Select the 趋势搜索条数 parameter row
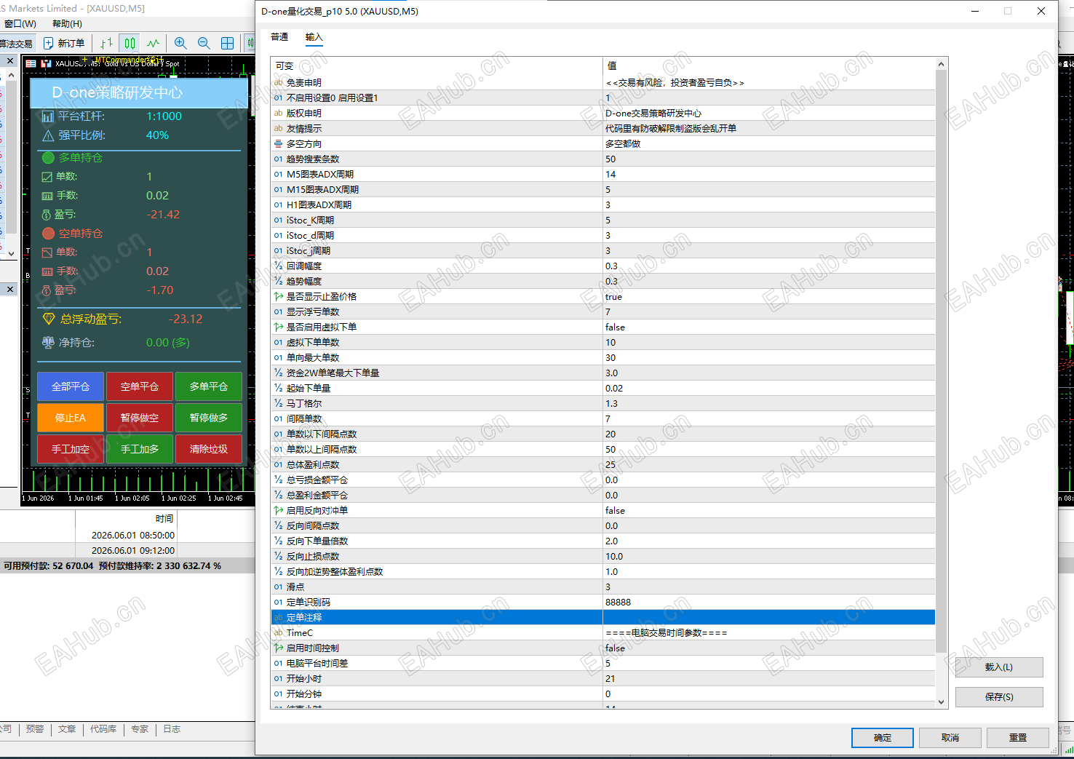The width and height of the screenshot is (1074, 759). click(602, 159)
